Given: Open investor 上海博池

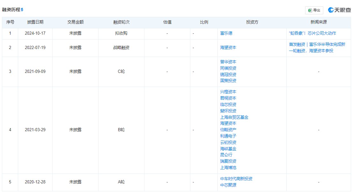Looking at the screenshot, I should click(228, 167).
